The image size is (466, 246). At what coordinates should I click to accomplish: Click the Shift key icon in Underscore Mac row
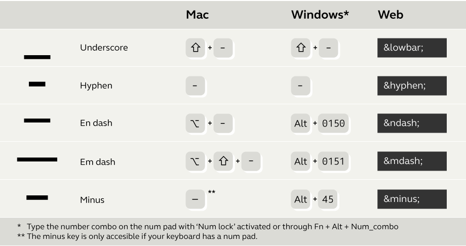195,48
